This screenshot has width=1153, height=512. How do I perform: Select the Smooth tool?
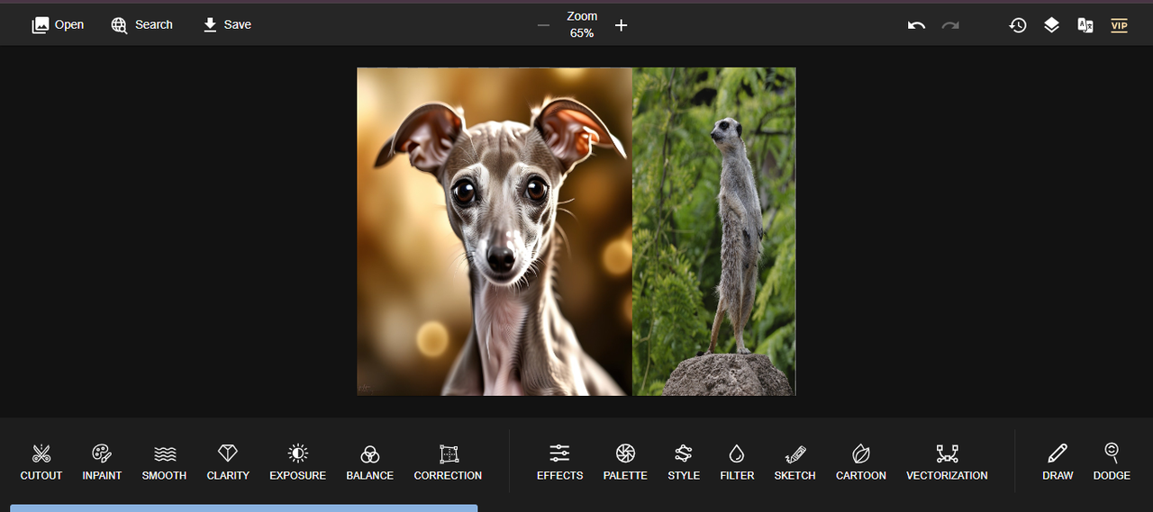coord(164,462)
